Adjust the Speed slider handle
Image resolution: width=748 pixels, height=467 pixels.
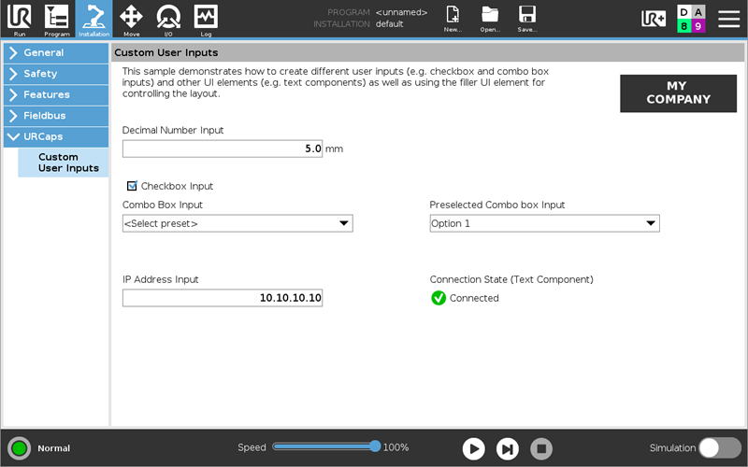375,446
